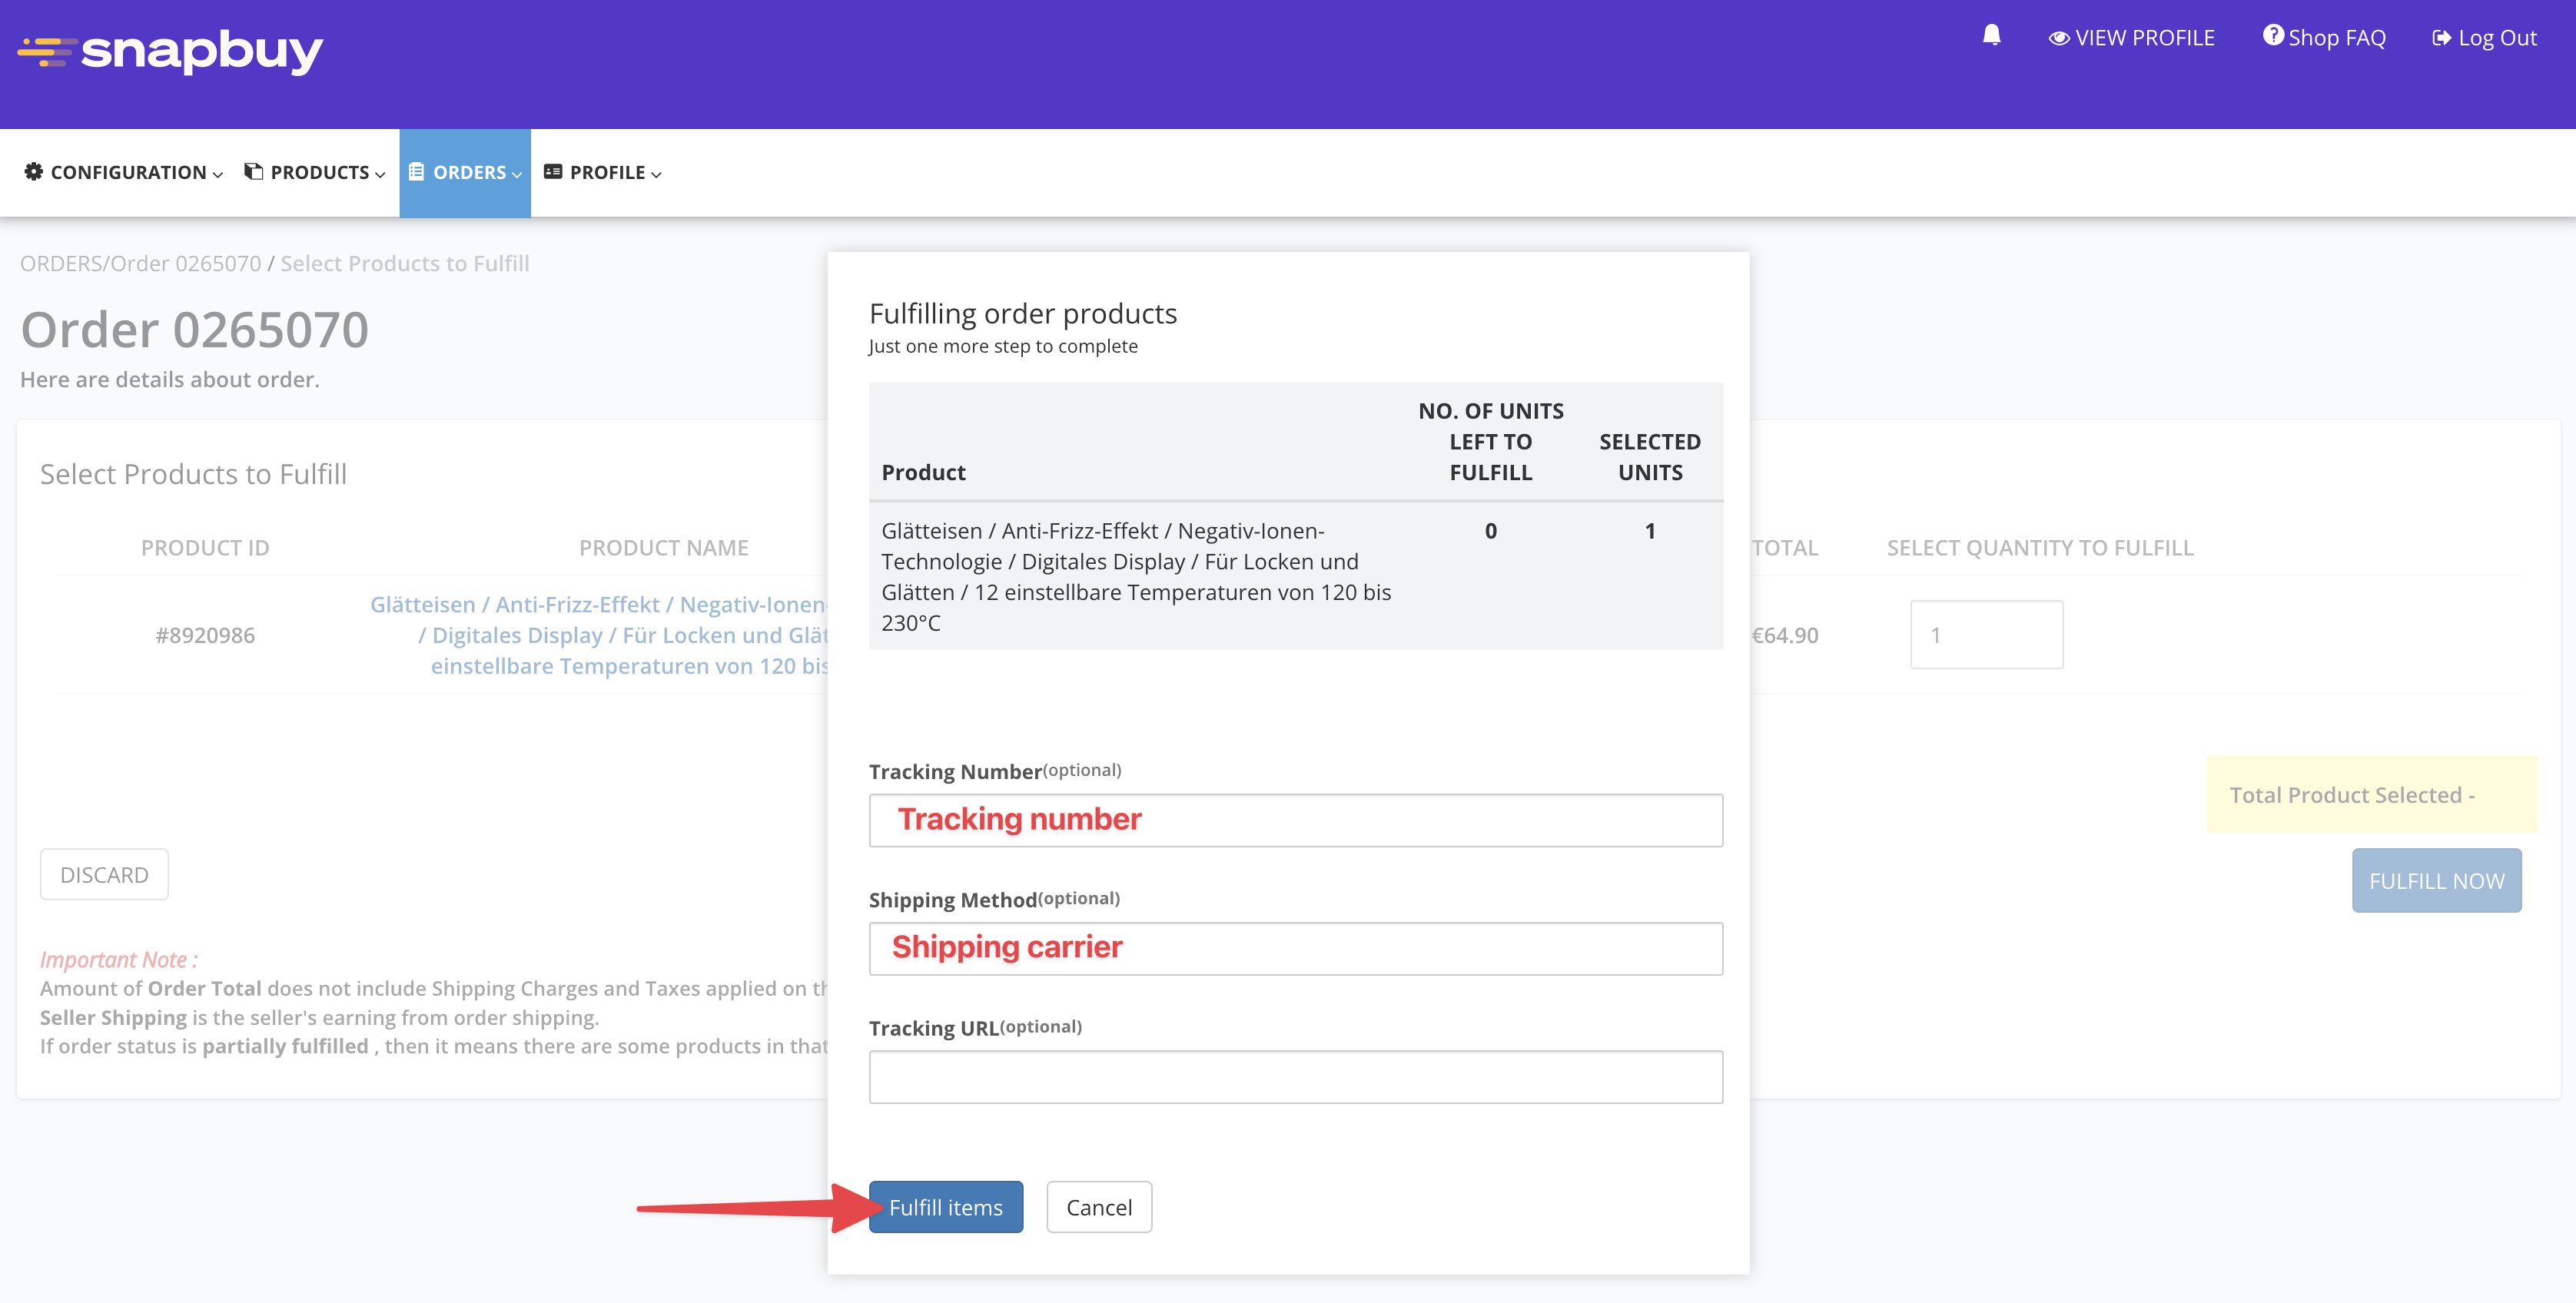Click the Profile card icon
2576x1303 pixels.
553,172
